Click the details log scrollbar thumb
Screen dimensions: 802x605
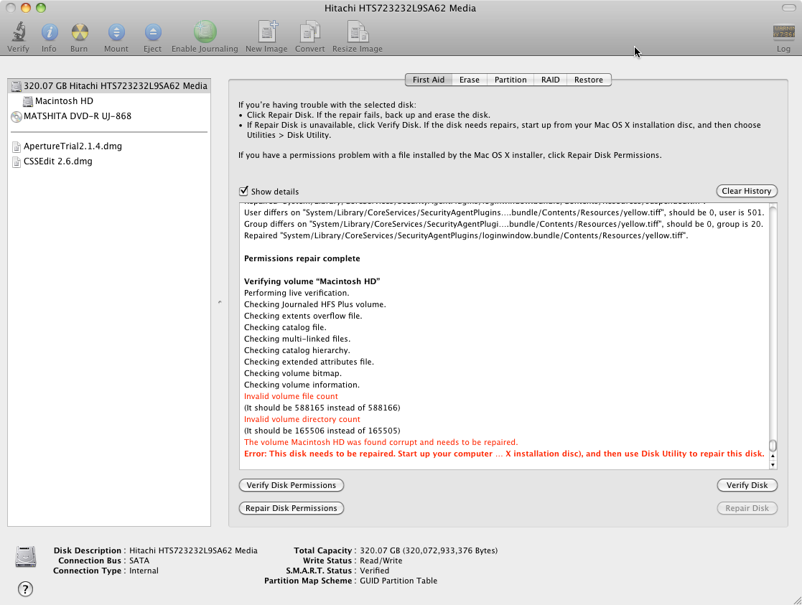coord(773,446)
